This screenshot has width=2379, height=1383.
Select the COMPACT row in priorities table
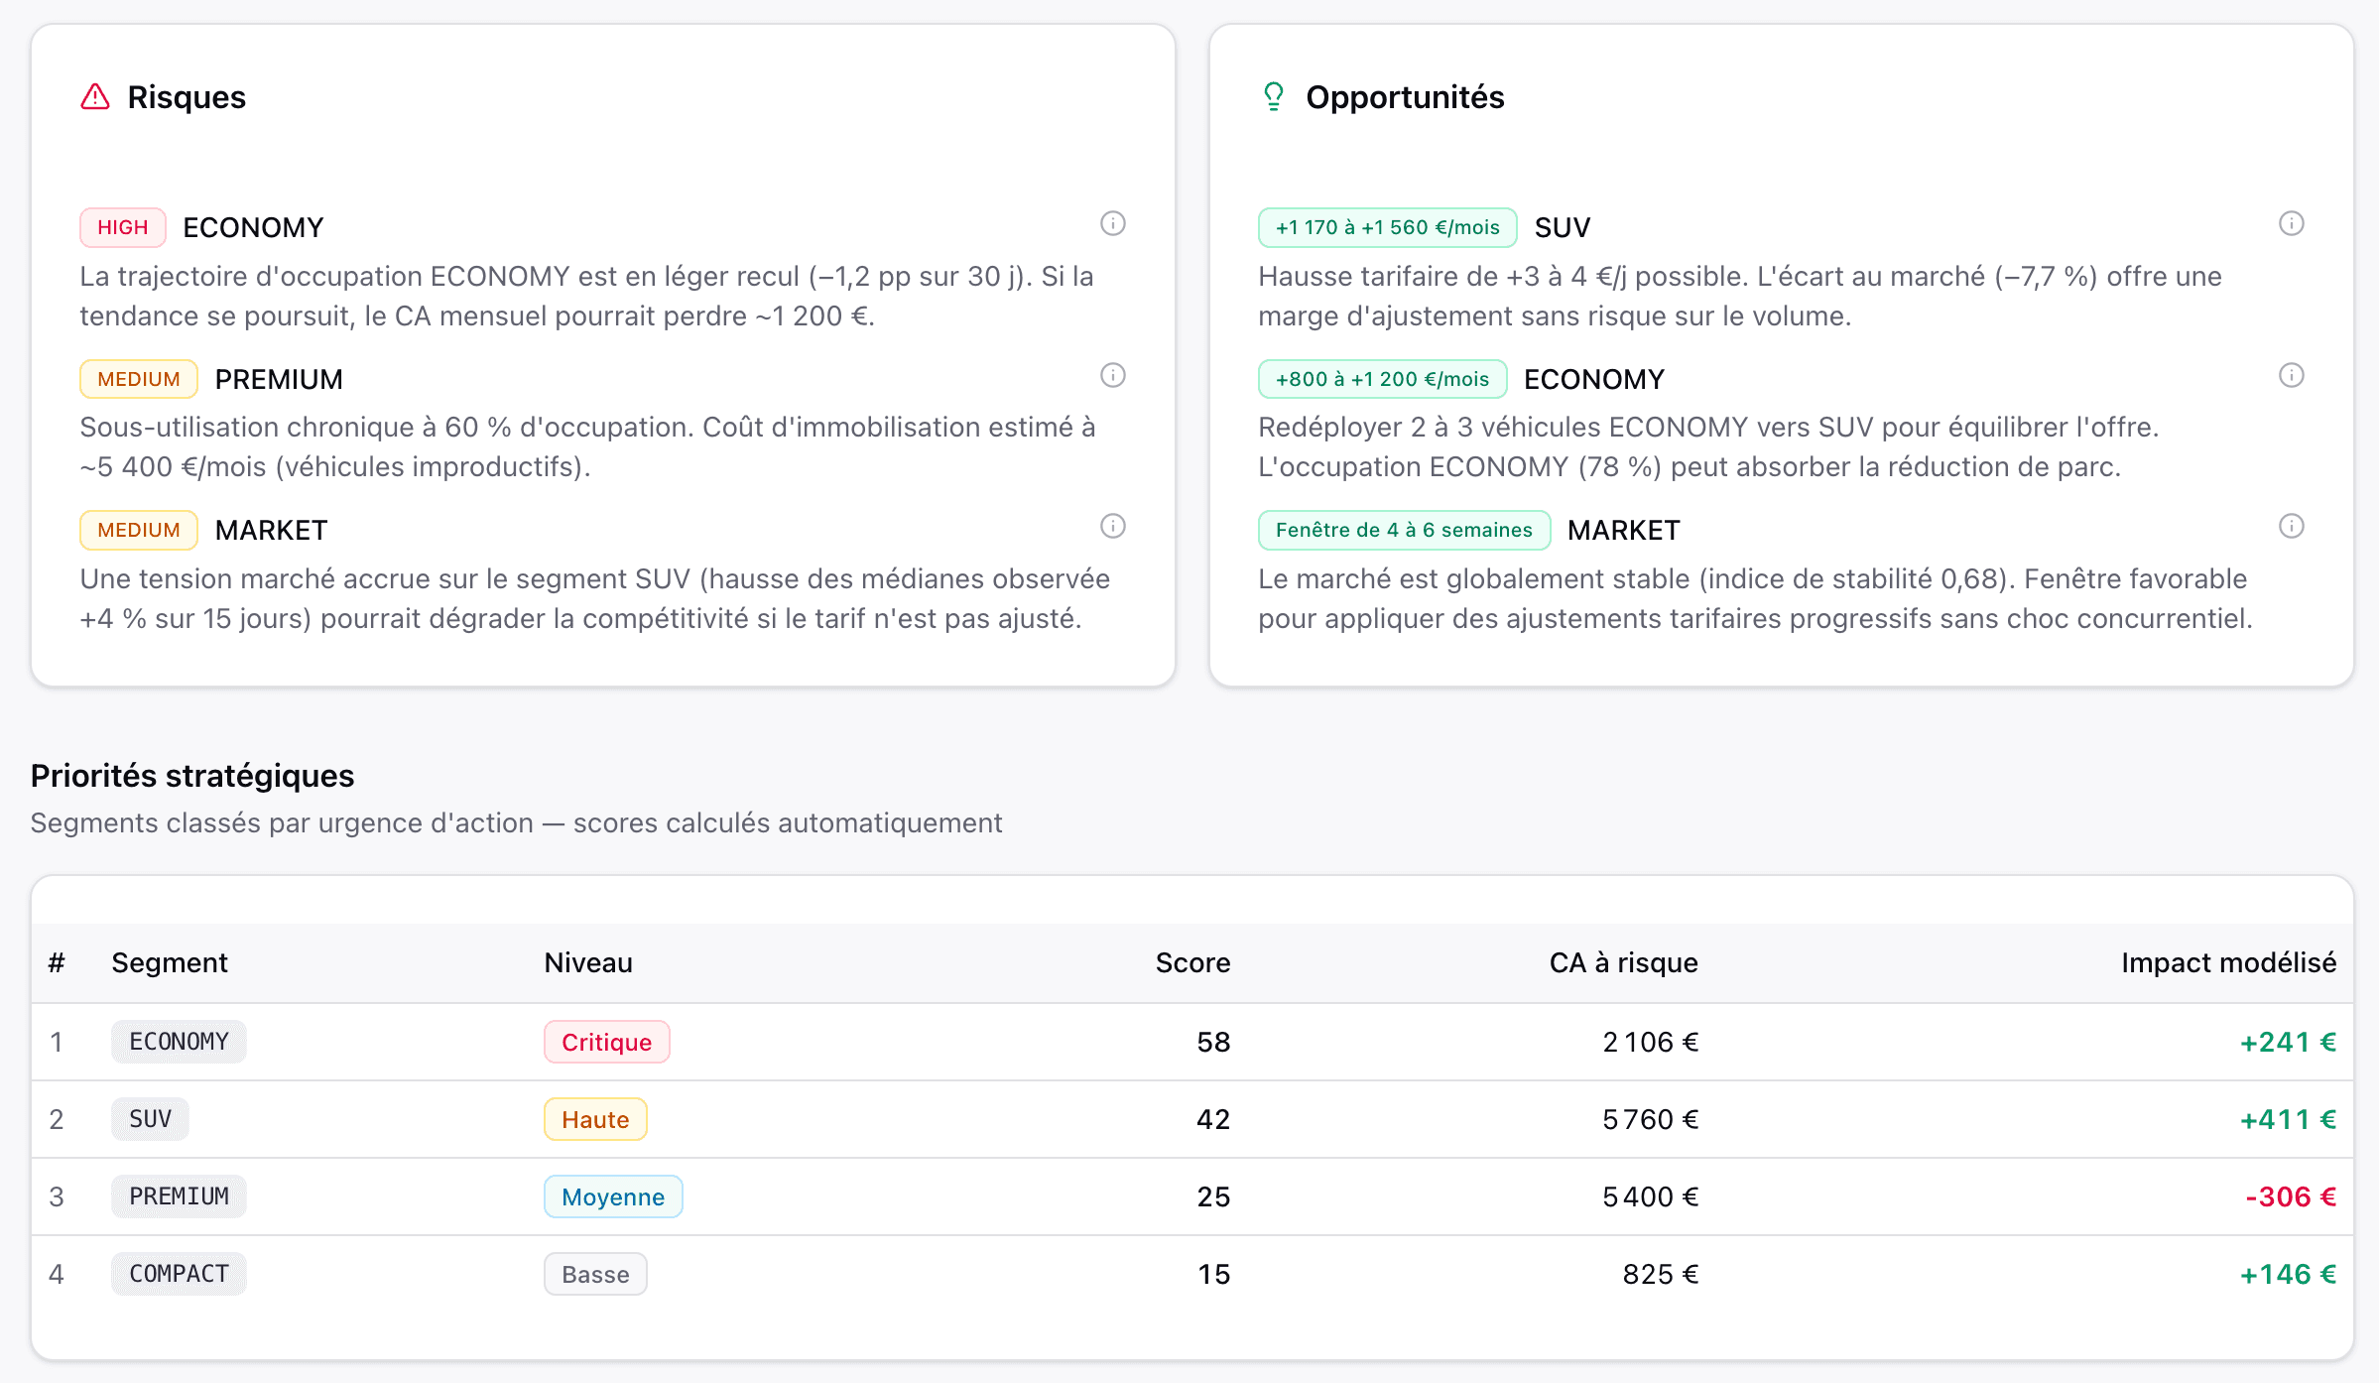[x=179, y=1274]
